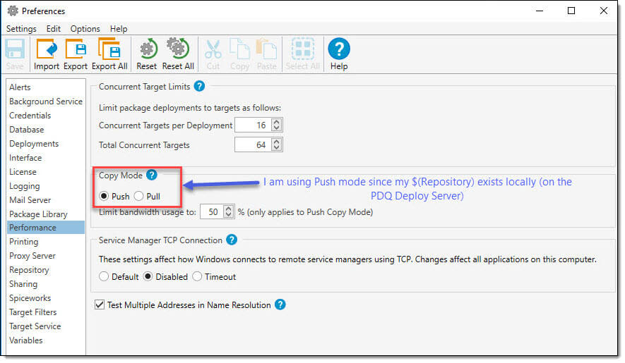Select Default TCP connection option

[119, 276]
